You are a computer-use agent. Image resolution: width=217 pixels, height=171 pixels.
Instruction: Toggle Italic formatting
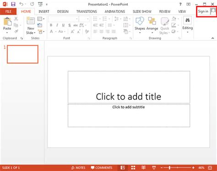(57, 25)
